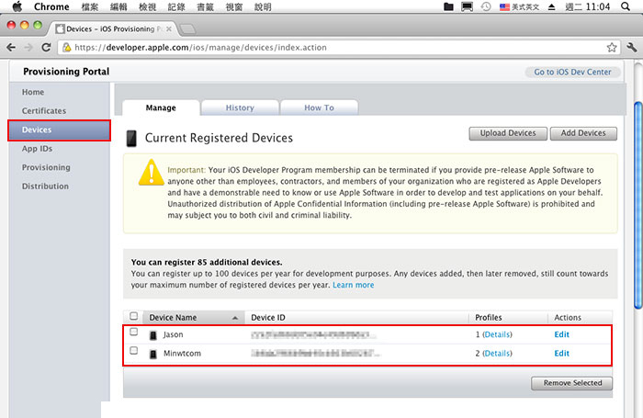Click the Jason device phone icon

(153, 335)
